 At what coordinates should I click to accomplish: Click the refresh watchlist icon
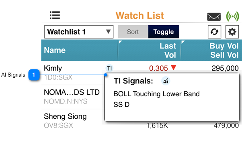[214, 32]
